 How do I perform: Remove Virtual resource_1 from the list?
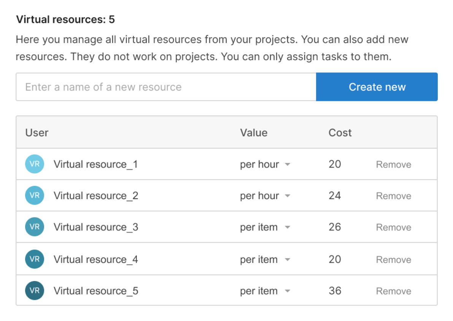coord(393,164)
